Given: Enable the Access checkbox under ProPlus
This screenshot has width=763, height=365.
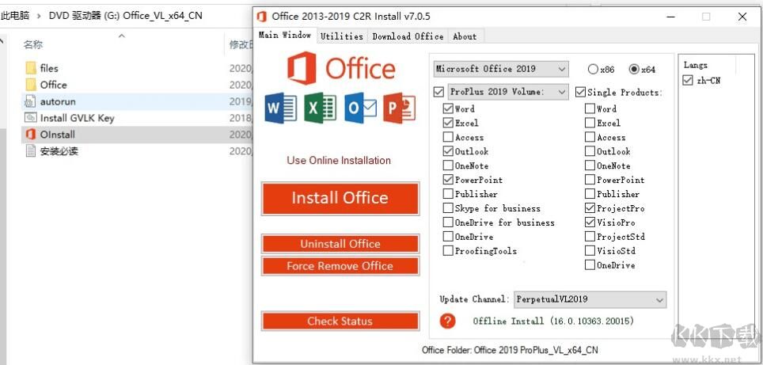Looking at the screenshot, I should click(449, 137).
